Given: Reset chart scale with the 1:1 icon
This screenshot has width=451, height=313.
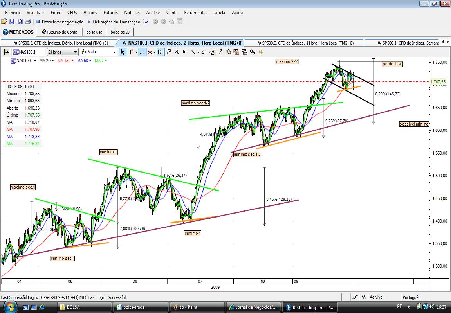Looking at the screenshot, I should click(184, 52).
